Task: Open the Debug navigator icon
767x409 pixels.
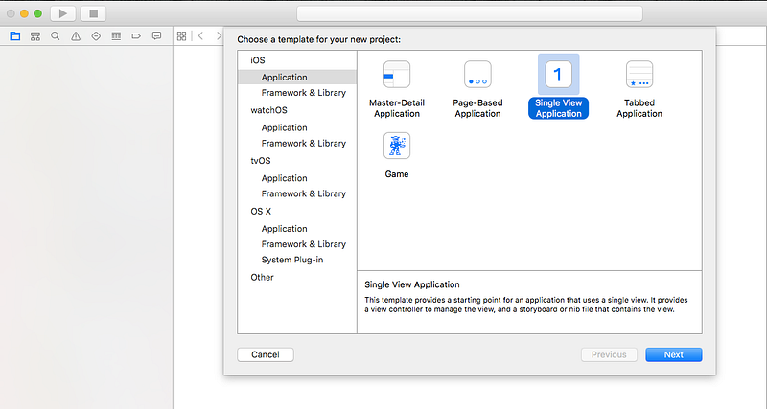Action: 116,36
